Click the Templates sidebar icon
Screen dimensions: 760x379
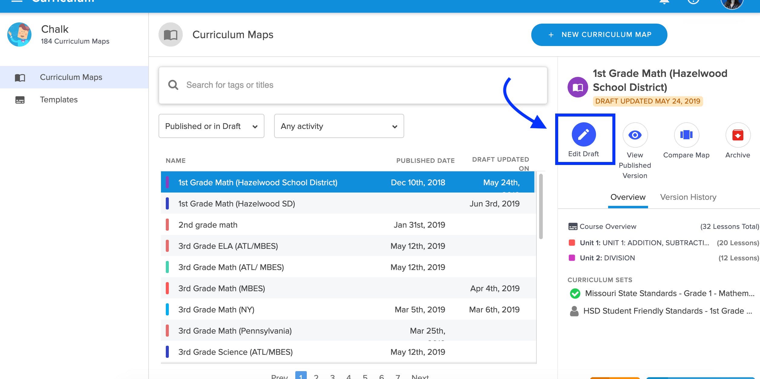20,100
